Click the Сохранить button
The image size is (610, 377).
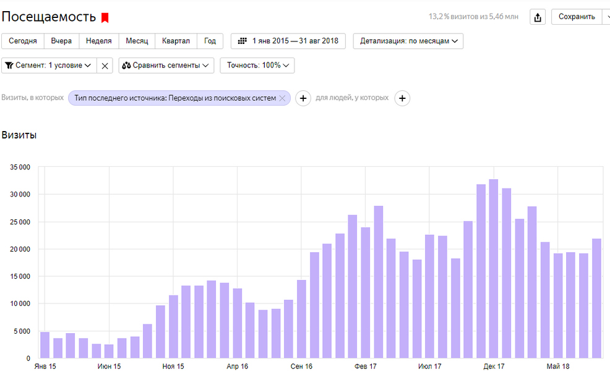577,17
